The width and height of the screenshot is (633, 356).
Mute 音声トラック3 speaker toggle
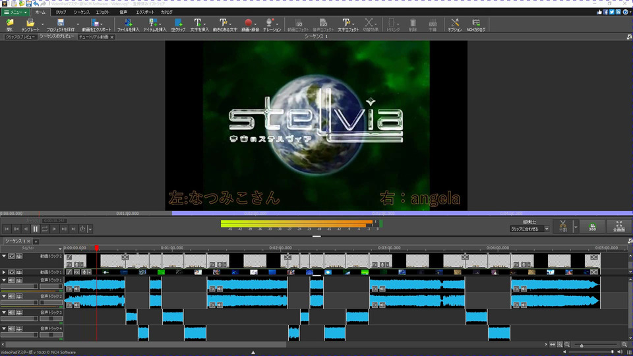(12, 312)
